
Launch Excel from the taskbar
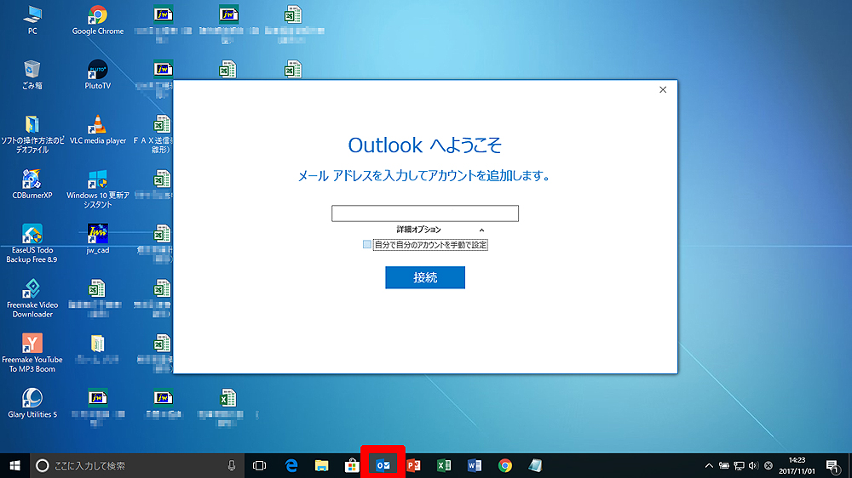click(x=444, y=465)
